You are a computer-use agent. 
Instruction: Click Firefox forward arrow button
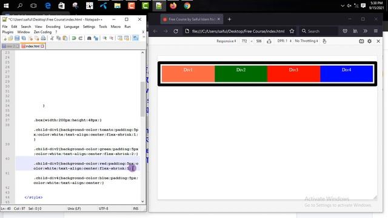166,31
